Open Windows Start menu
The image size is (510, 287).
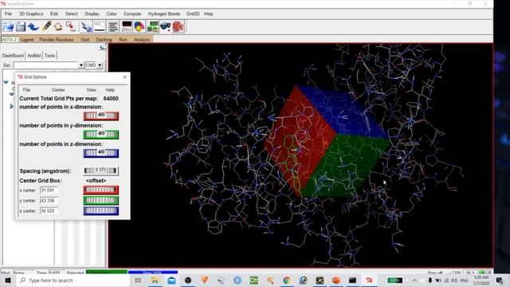tap(8, 280)
